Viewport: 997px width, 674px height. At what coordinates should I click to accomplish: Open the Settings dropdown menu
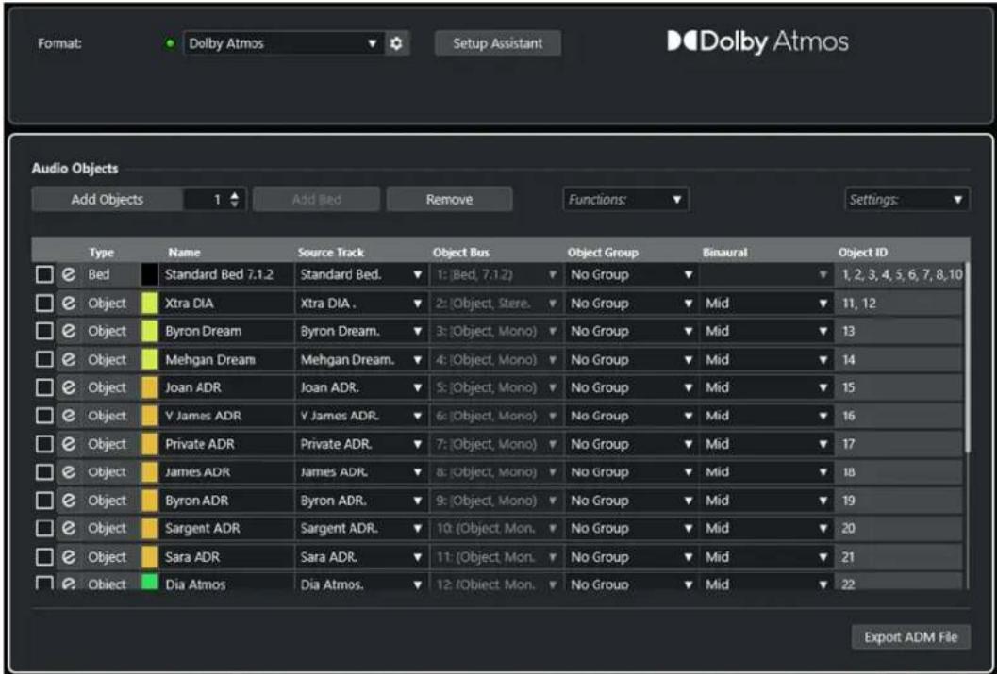click(x=906, y=200)
